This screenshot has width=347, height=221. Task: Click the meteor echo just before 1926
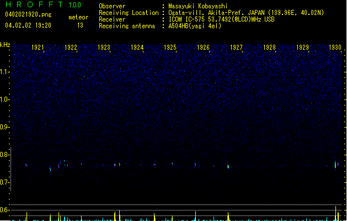point(195,165)
